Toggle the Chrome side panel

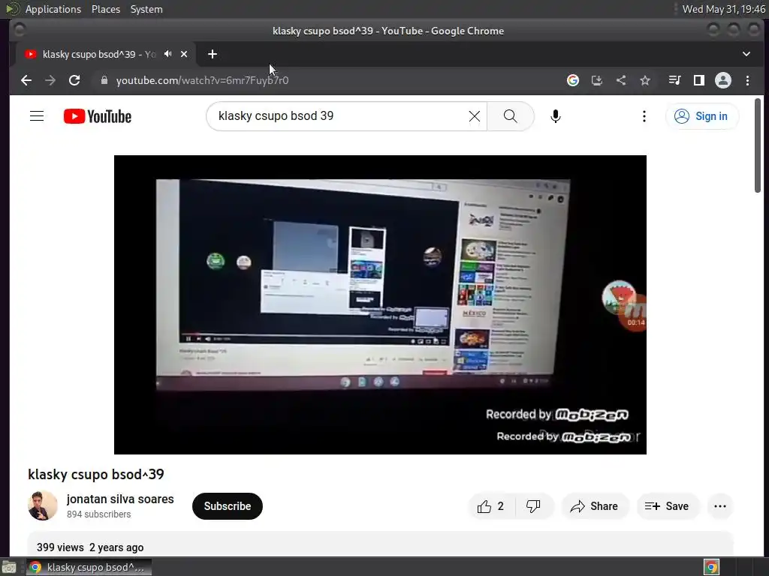click(699, 80)
